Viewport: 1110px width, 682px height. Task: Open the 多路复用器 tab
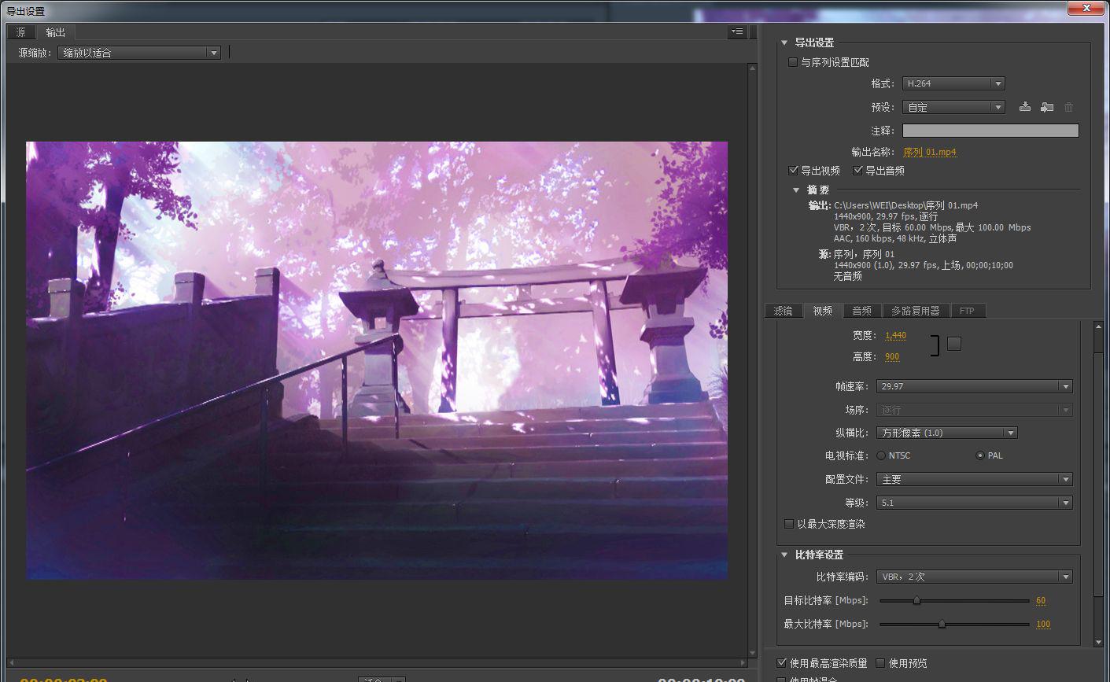click(x=916, y=311)
